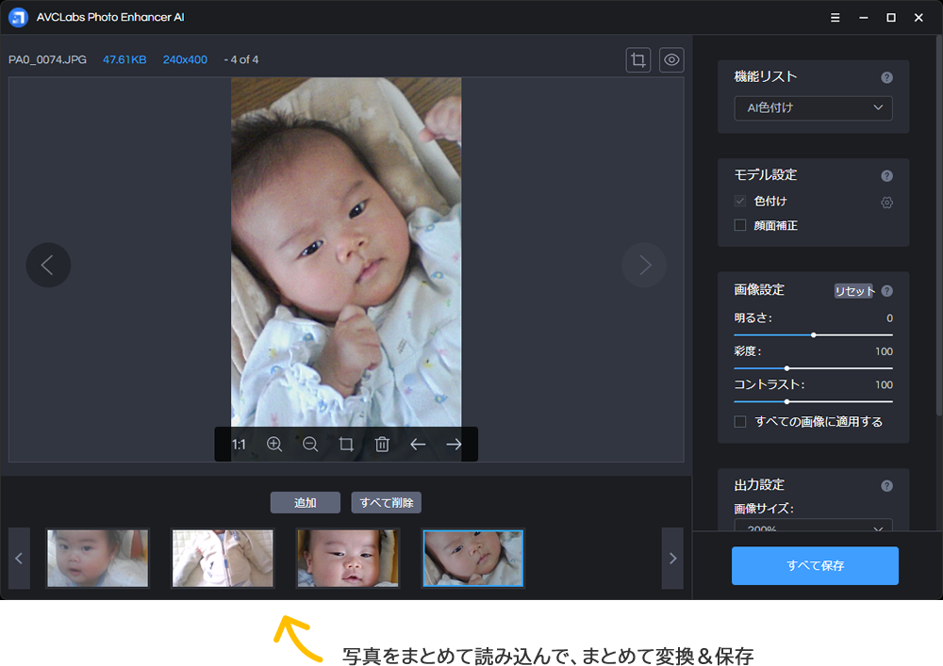943x666 pixels.
Task: Click the zoom out magnifier icon
Action: pos(310,445)
